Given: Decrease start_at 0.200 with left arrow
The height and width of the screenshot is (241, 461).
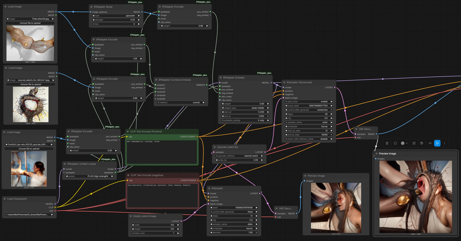Looking at the screenshot, I should pyautogui.click(x=223, y=112).
